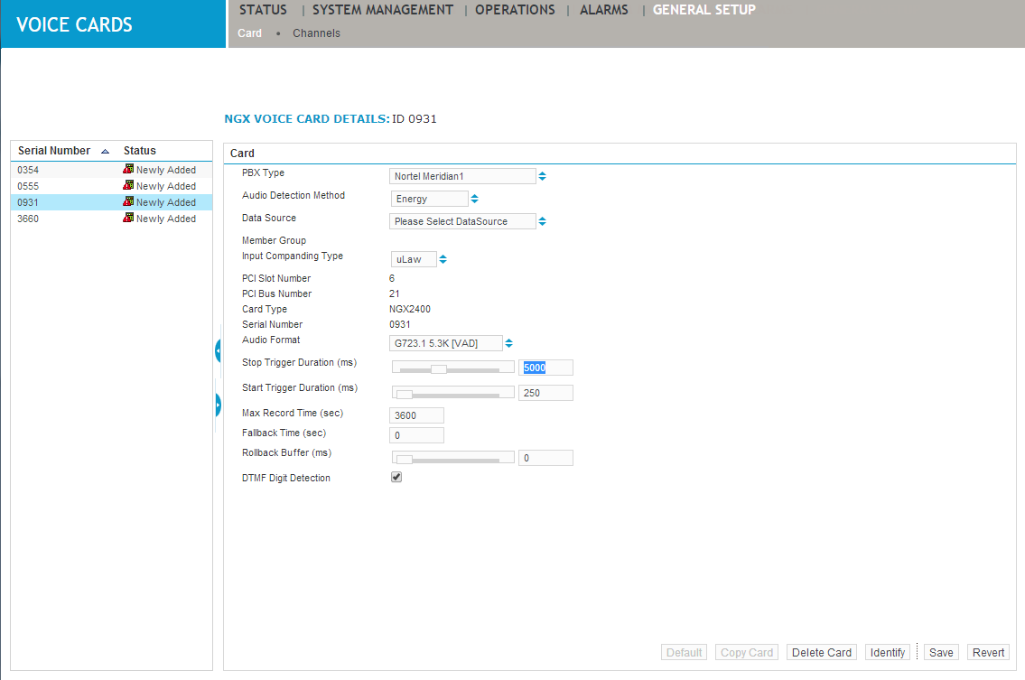Toggle DTMF Digit Detection checkbox
1025x680 pixels.
(x=396, y=477)
